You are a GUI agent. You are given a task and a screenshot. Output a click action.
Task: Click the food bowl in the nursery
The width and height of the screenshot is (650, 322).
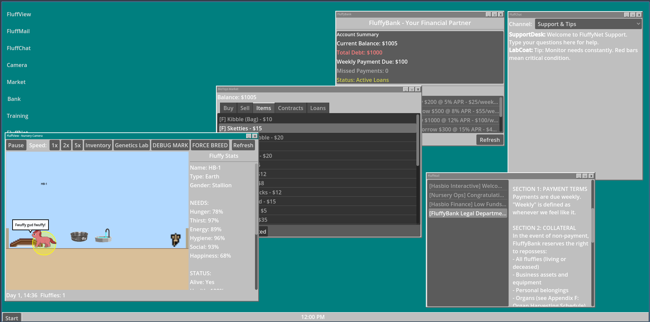79,236
